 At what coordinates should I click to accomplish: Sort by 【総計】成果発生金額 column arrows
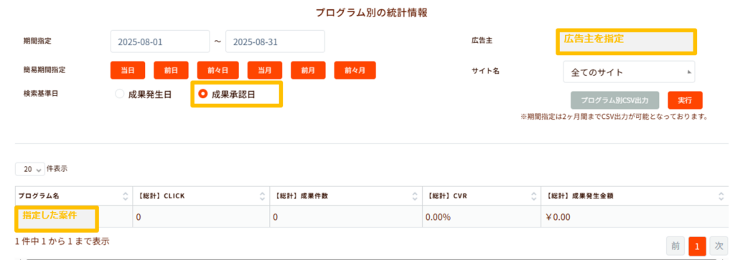coord(721,196)
